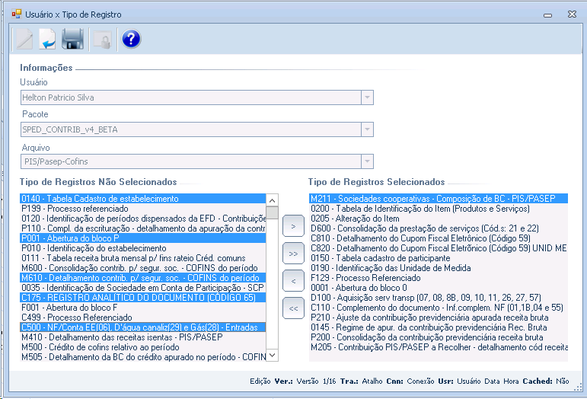587x399 pixels.
Task: Minimize the Usuário x Tipo de Registro window
Action: [547, 15]
